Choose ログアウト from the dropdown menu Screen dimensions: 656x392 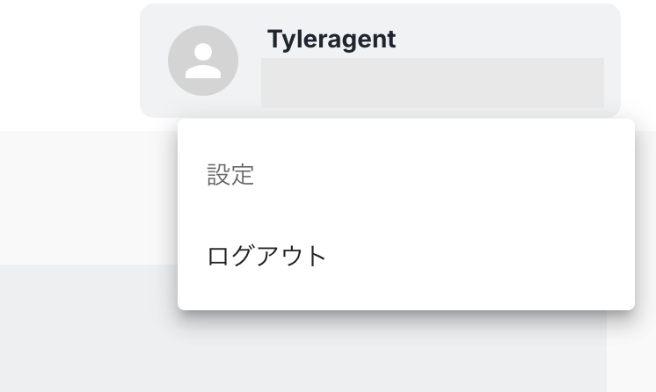point(266,257)
